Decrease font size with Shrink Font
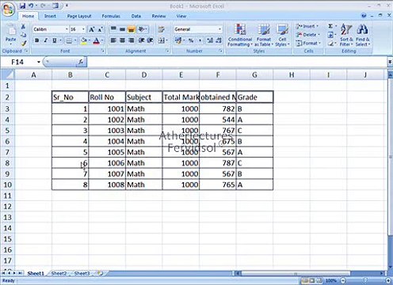Screen dimensions: 393x285 tap(100, 29)
